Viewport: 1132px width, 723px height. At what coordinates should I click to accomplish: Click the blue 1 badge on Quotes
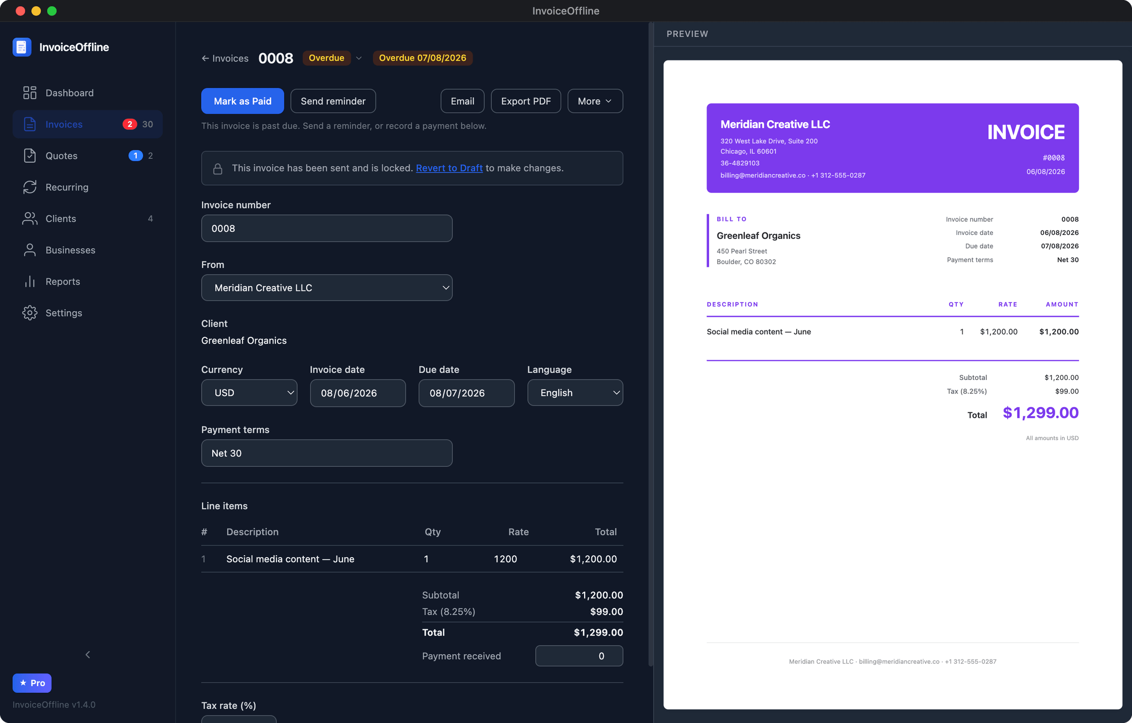(135, 156)
